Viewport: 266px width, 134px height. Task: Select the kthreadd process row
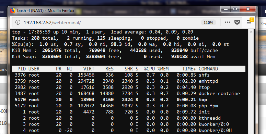(x=129, y=118)
